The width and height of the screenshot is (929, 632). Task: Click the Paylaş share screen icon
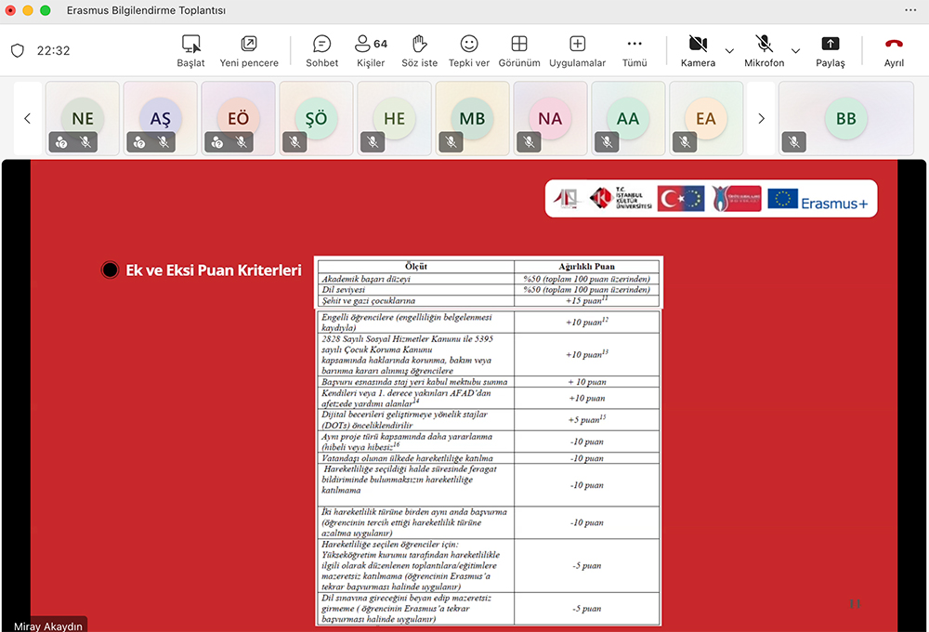click(x=830, y=50)
